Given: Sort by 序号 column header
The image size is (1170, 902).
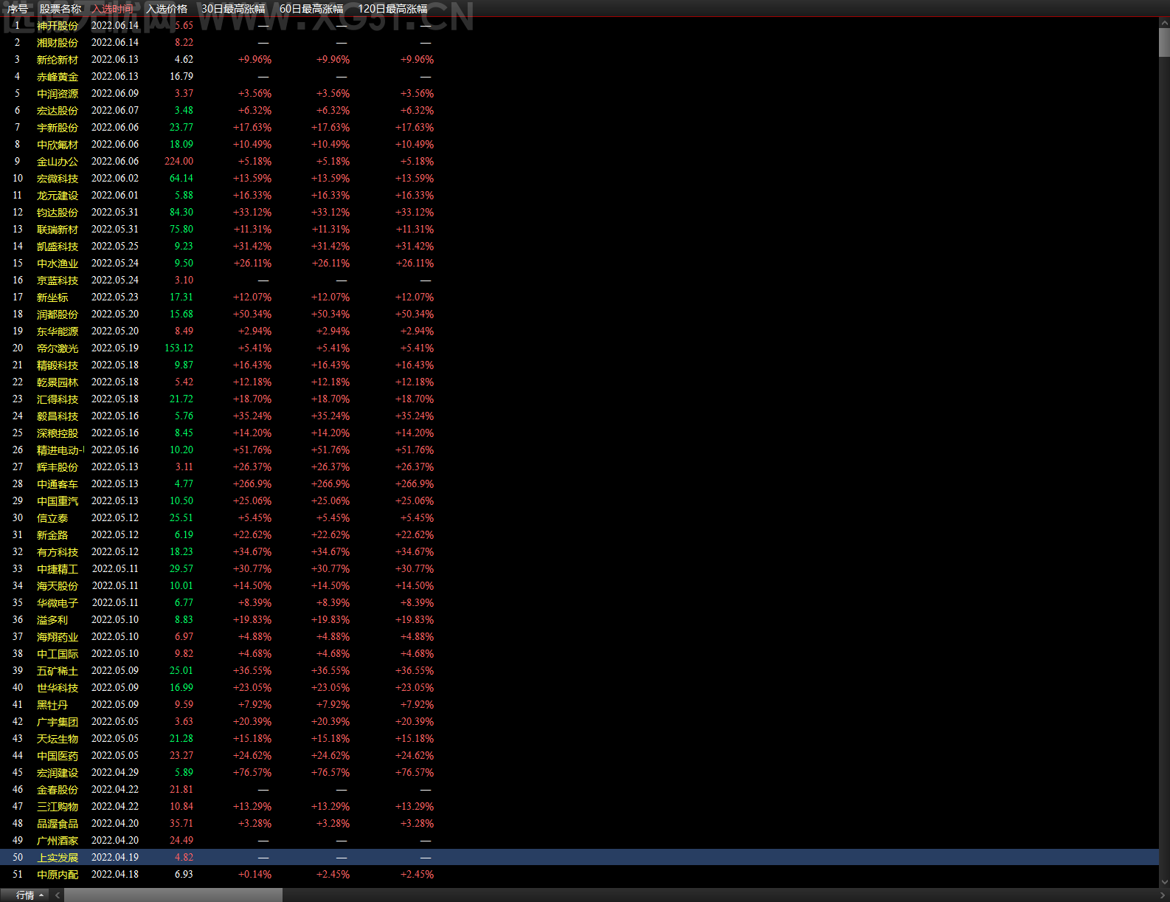Looking at the screenshot, I should coord(18,9).
